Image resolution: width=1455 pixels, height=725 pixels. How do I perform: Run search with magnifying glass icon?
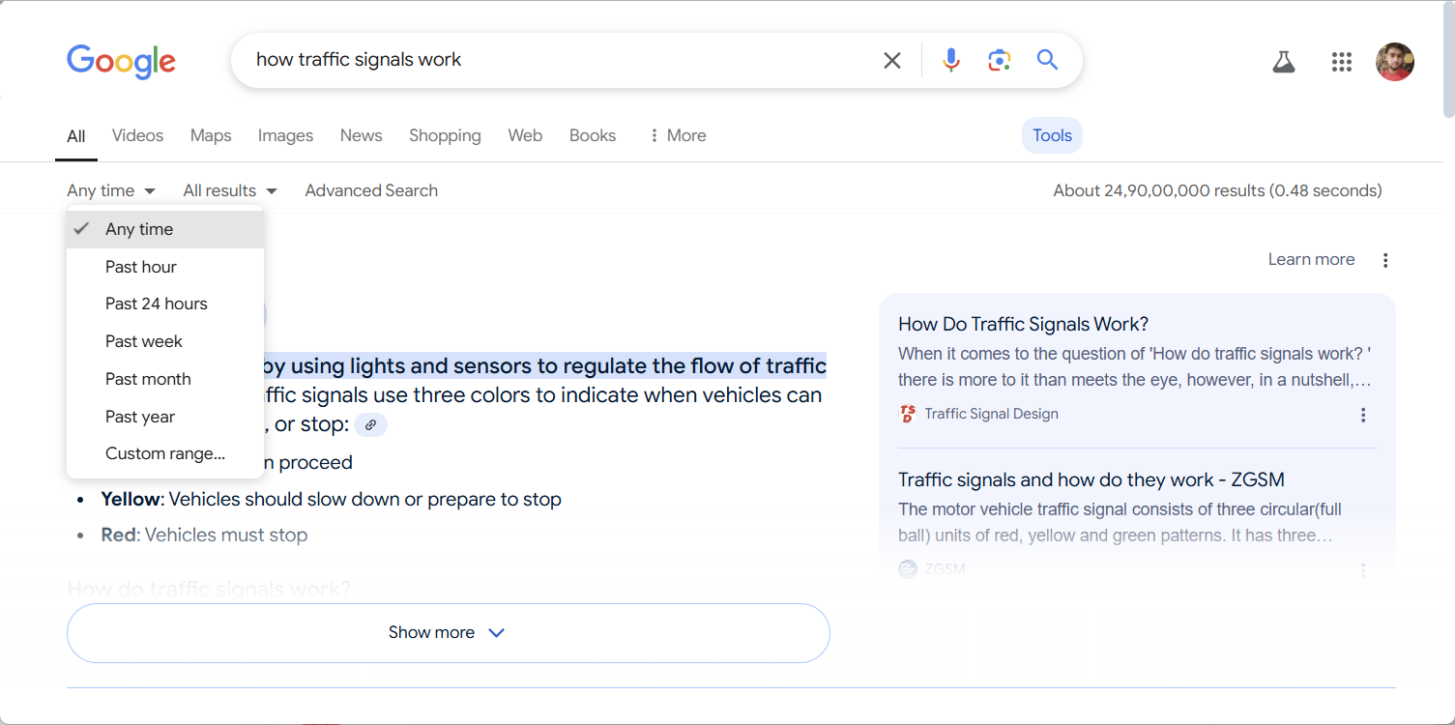(1047, 60)
